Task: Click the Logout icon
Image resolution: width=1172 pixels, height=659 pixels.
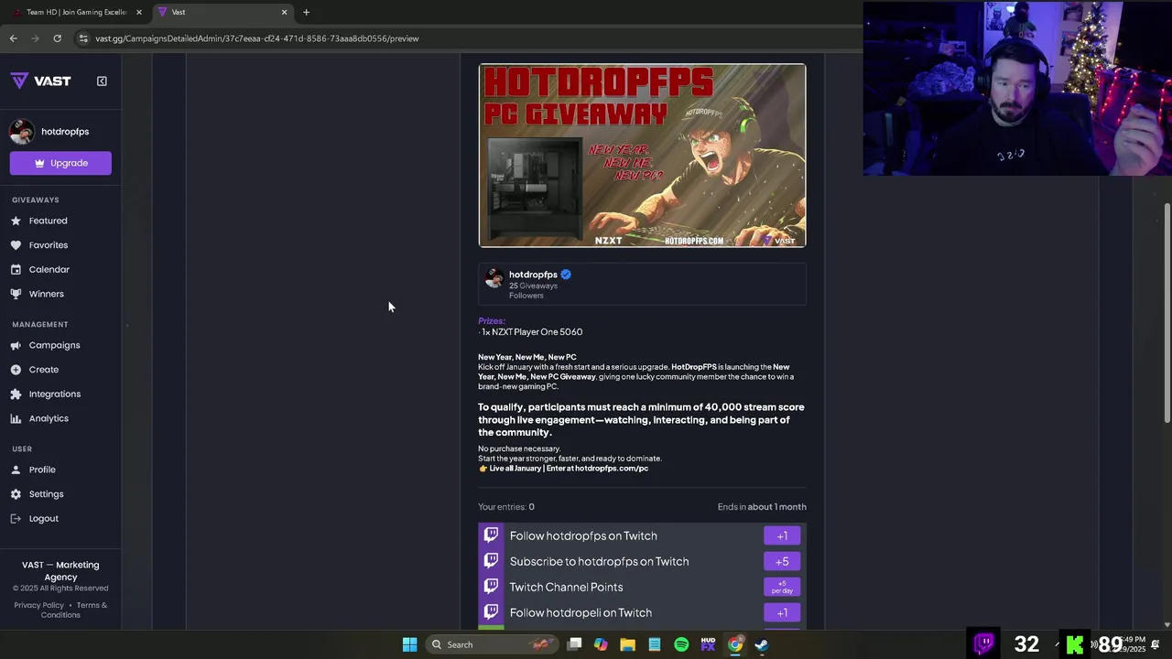Action: [x=16, y=519]
